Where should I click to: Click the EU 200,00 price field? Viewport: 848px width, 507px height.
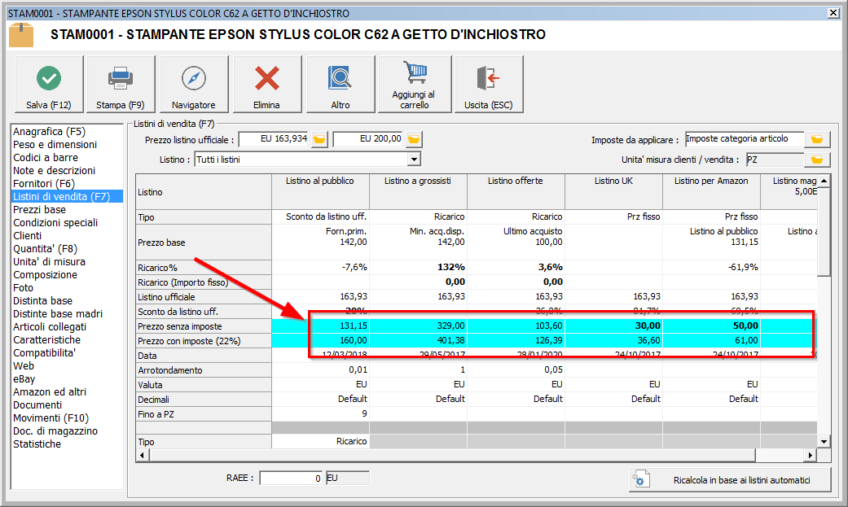click(368, 139)
